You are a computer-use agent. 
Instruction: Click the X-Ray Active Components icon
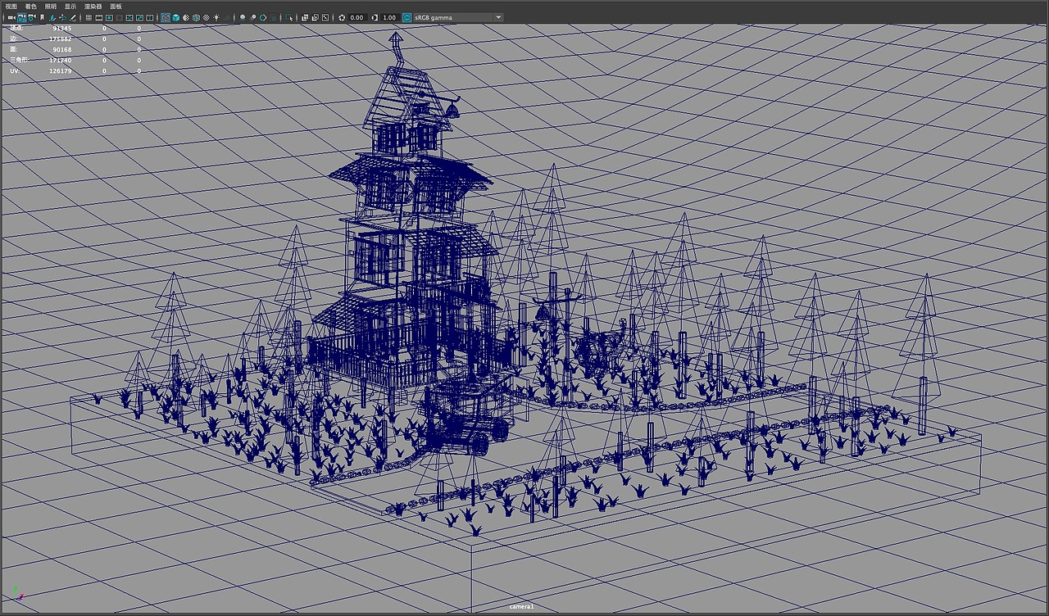click(x=316, y=17)
